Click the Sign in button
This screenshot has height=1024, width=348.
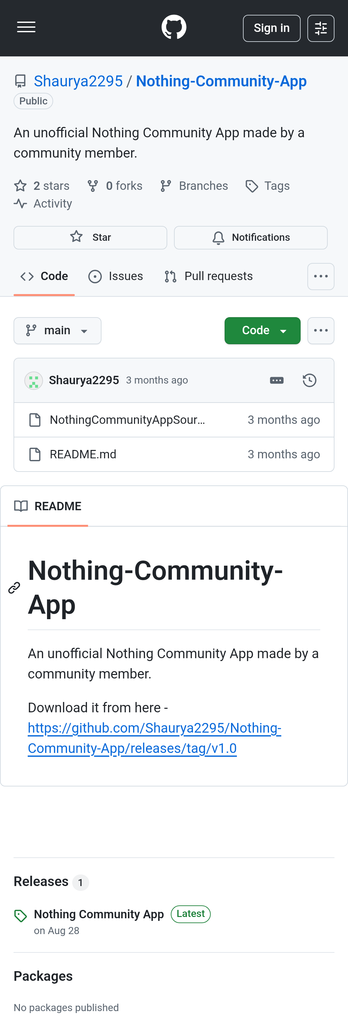pyautogui.click(x=271, y=28)
